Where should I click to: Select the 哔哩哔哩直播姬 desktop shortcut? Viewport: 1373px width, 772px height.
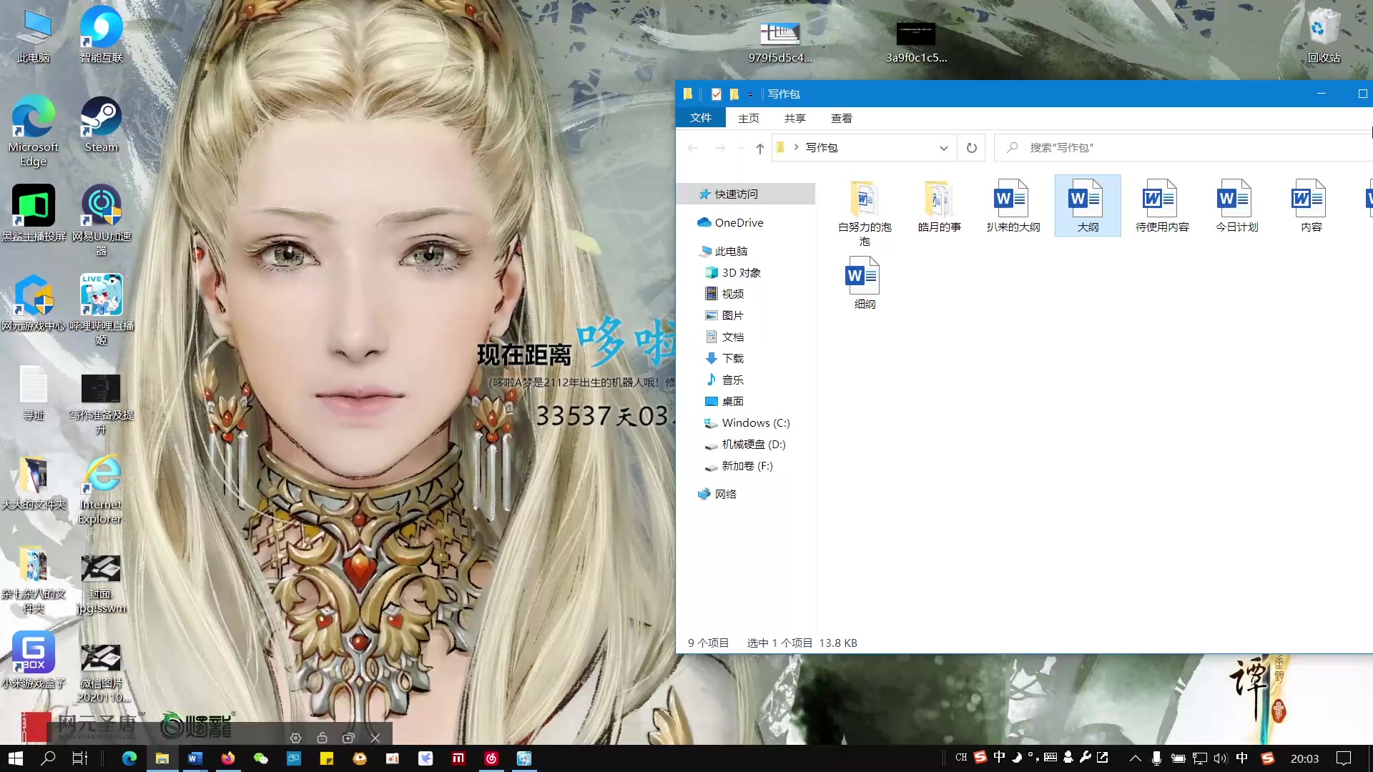coord(102,310)
